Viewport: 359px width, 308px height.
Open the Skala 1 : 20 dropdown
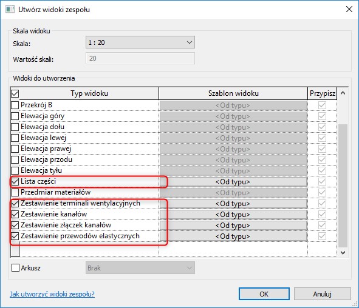click(x=140, y=42)
